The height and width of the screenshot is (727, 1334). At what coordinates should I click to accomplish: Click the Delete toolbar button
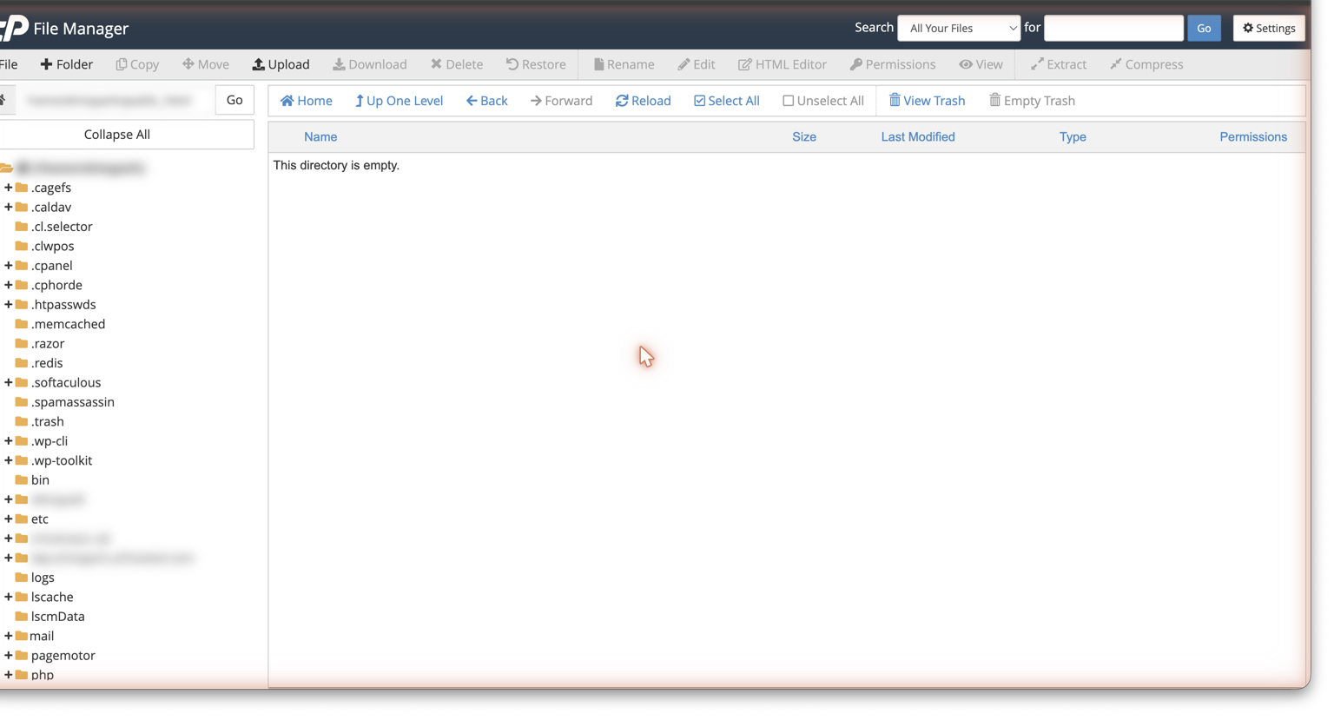pos(457,64)
